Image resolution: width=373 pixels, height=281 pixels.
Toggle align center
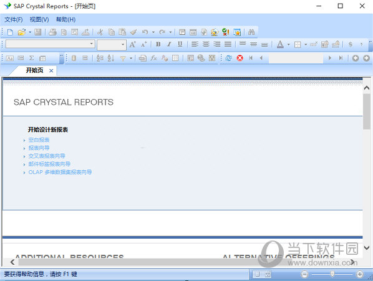pyautogui.click(x=206, y=44)
